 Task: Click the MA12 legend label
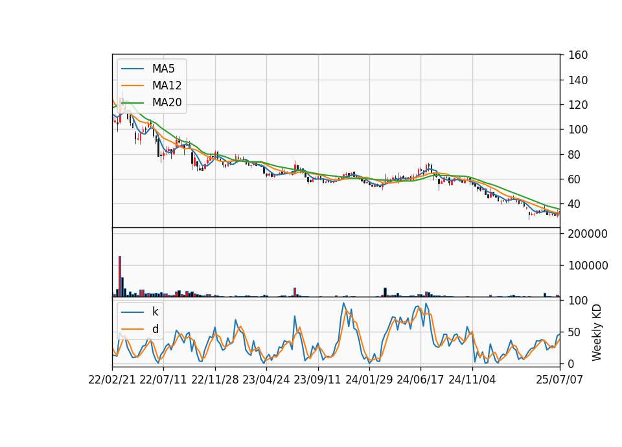(167, 86)
